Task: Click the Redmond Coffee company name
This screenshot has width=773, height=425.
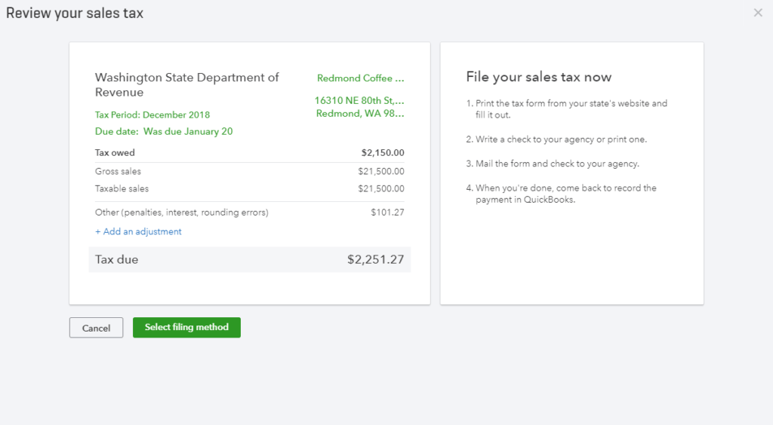Action: tap(360, 78)
